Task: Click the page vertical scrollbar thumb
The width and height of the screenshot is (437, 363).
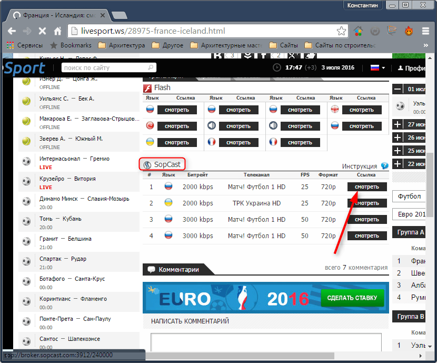Action: (x=430, y=184)
